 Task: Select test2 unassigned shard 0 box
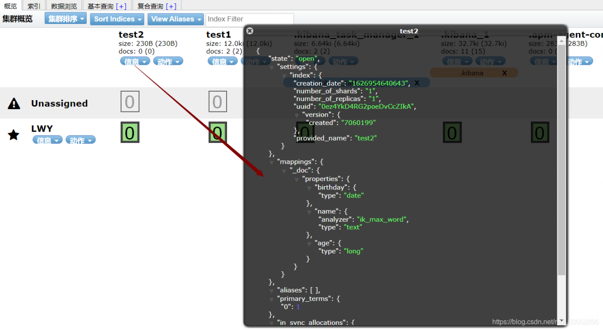(130, 102)
